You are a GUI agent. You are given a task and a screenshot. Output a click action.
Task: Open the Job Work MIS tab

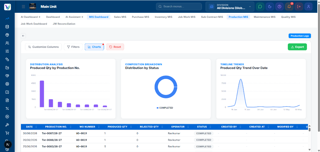[x=187, y=17]
